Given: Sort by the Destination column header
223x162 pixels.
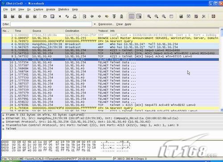Looking at the screenshot, I should (x=80, y=31).
